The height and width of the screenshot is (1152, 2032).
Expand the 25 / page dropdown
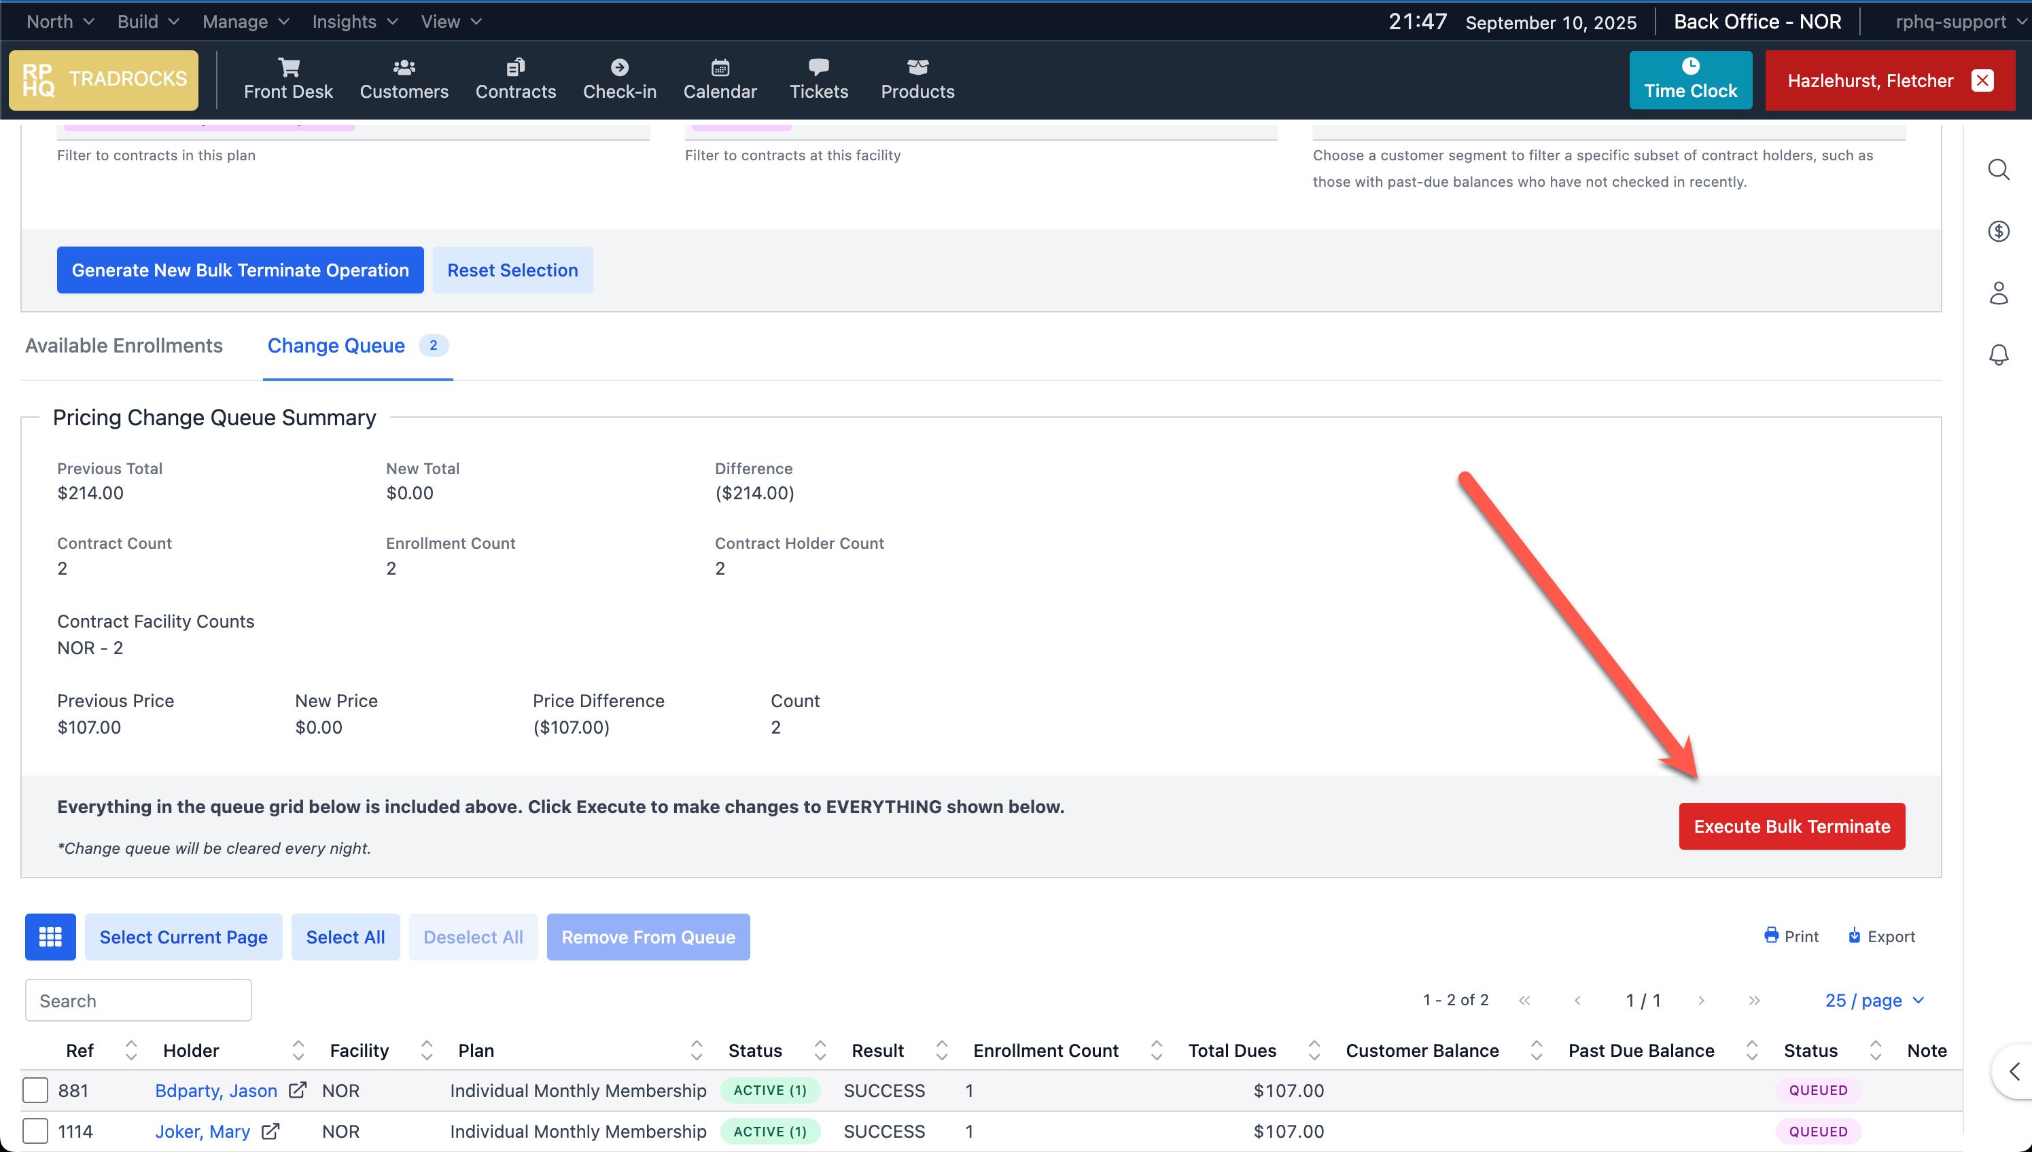pyautogui.click(x=1874, y=1000)
